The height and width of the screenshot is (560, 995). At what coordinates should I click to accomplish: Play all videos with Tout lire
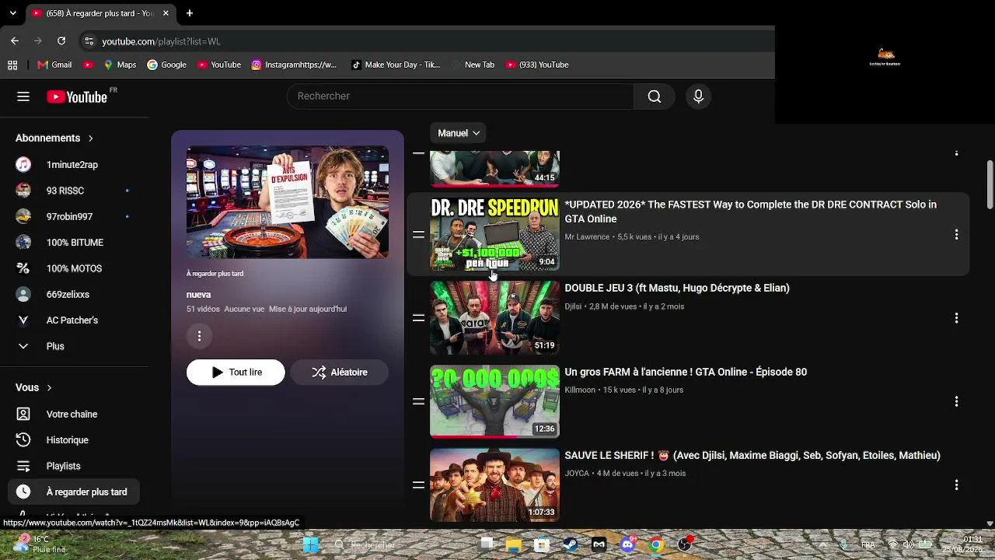[x=236, y=373]
